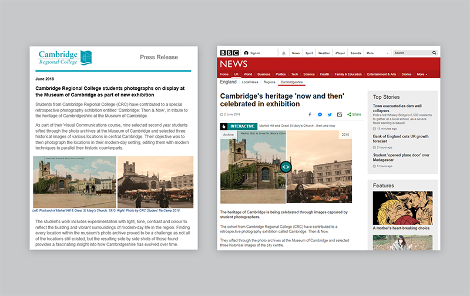470x296 pixels.
Task: Expand the More menu in red news nav
Action: 422,75
